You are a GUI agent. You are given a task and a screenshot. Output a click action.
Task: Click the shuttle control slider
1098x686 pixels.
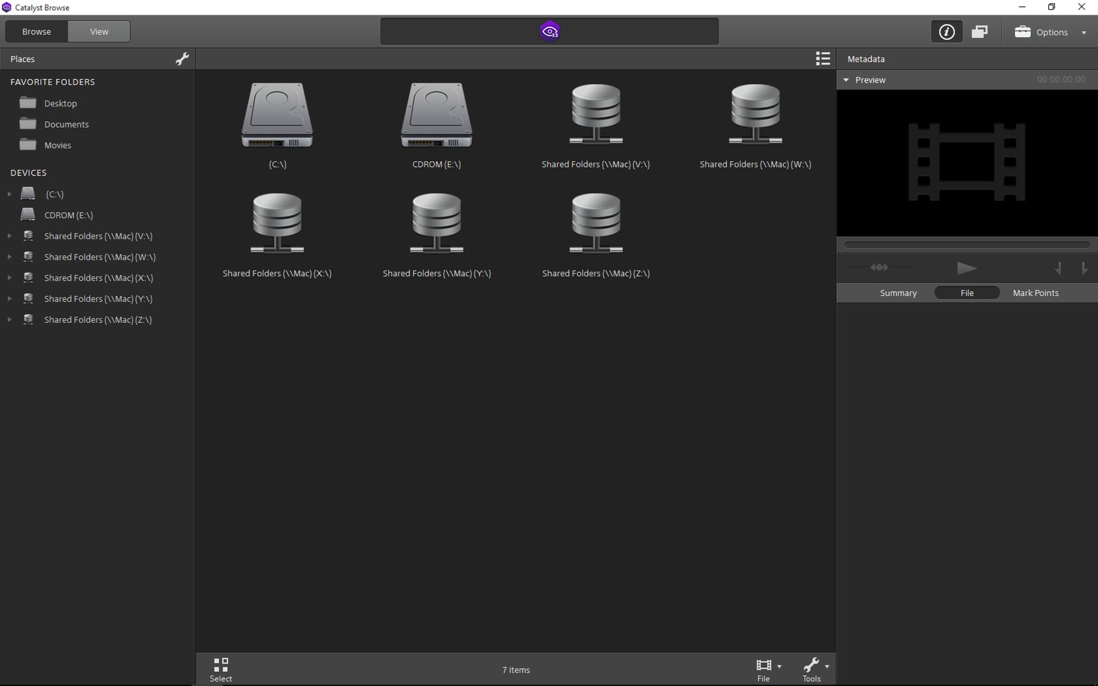click(x=880, y=267)
